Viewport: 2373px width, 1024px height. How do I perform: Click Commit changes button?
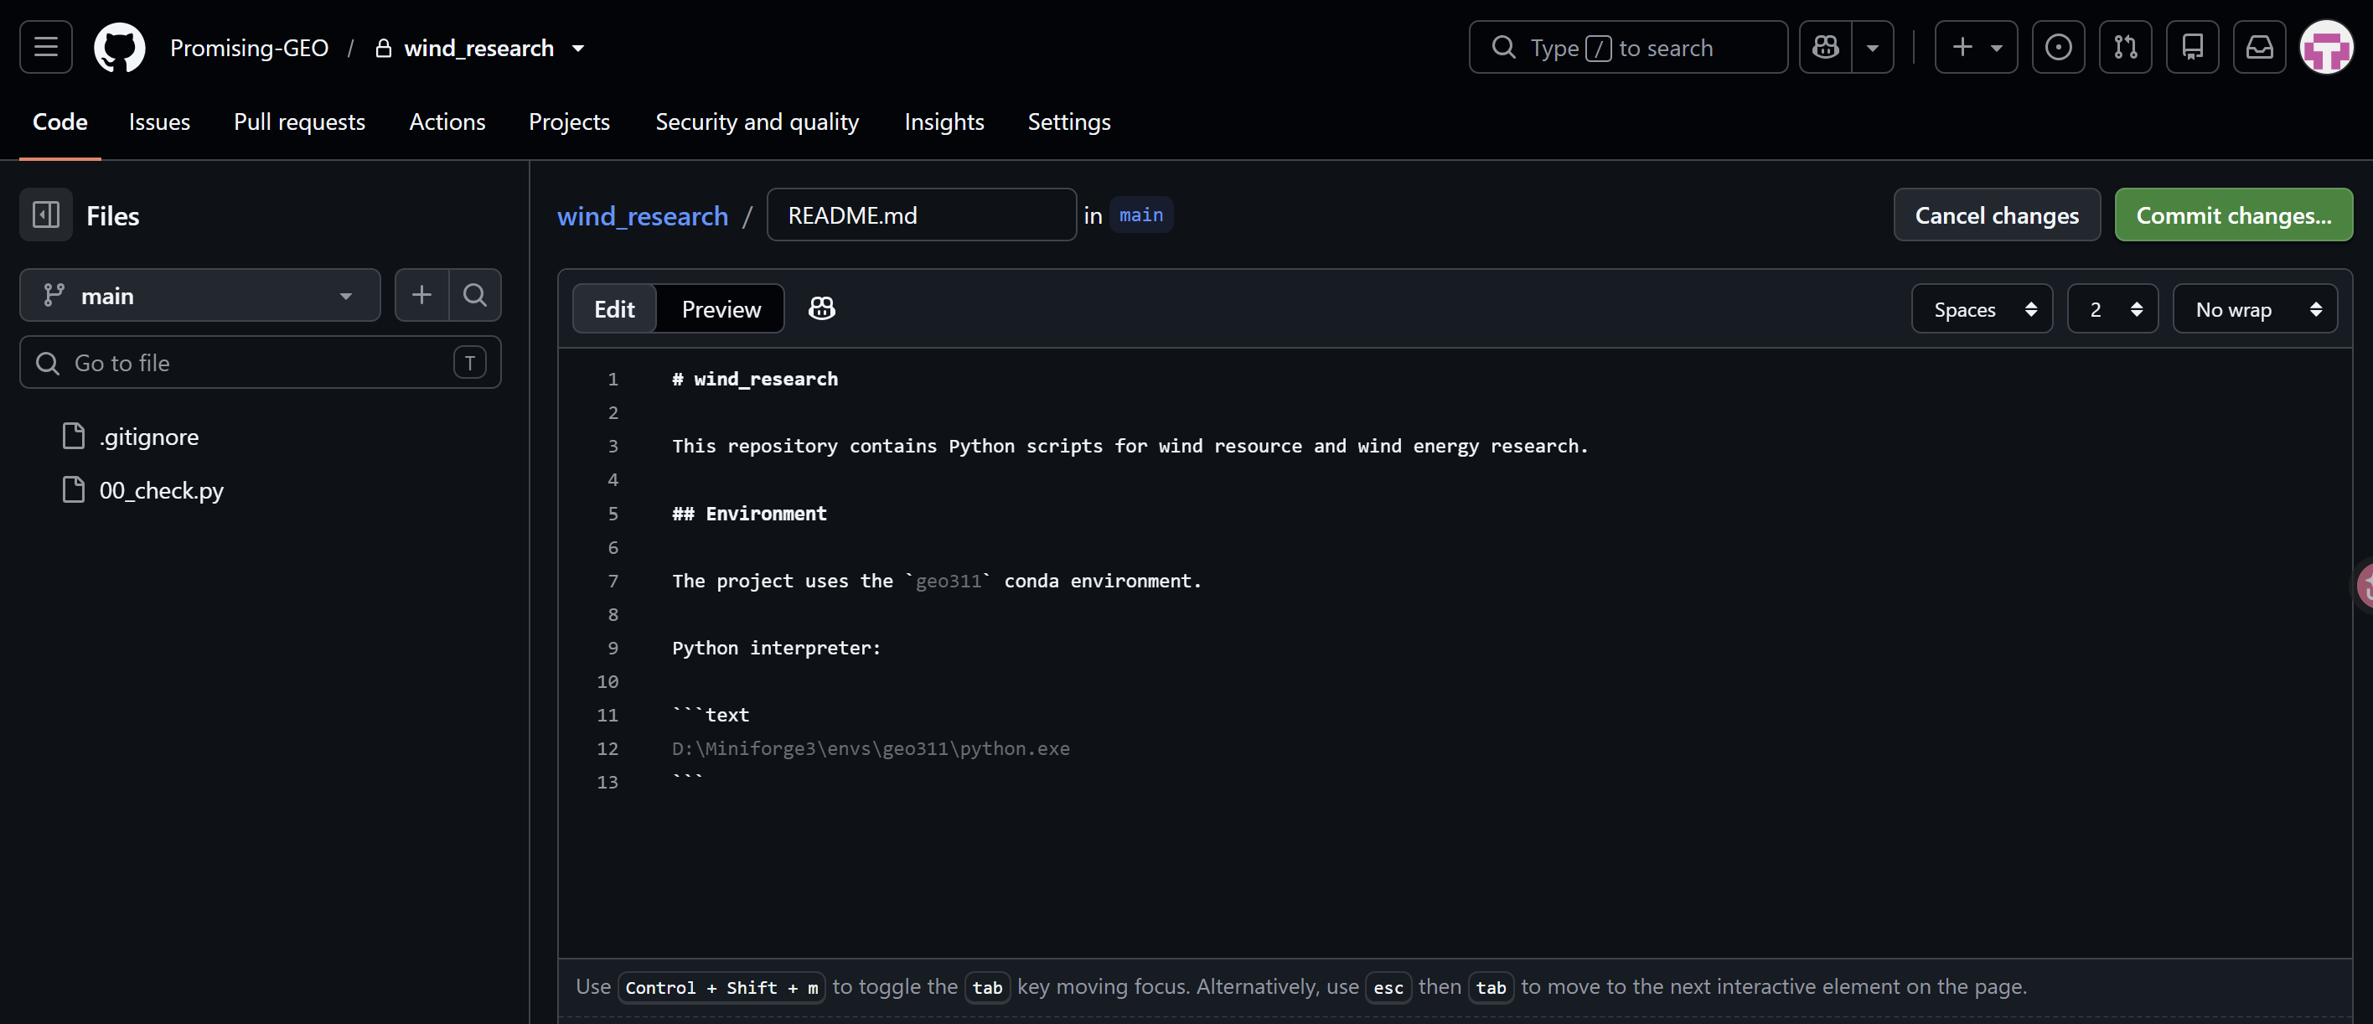2234,215
